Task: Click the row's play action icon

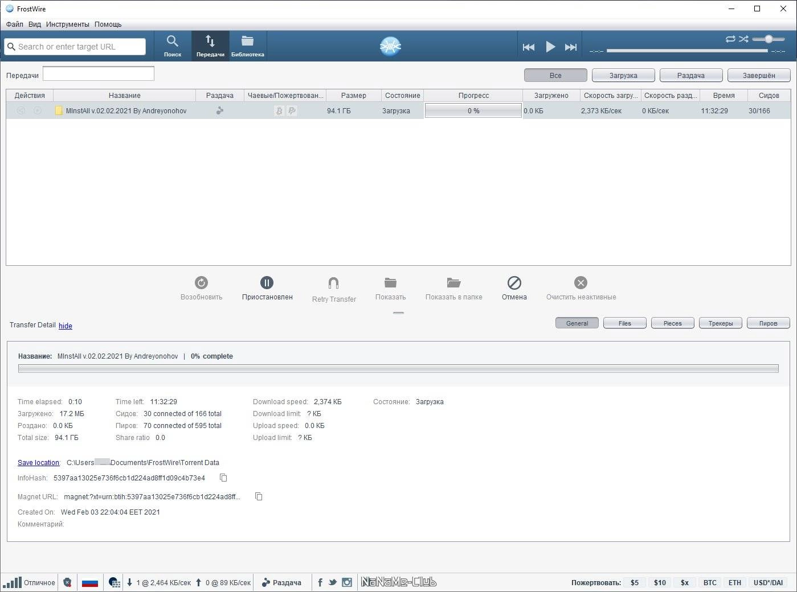Action: [38, 110]
